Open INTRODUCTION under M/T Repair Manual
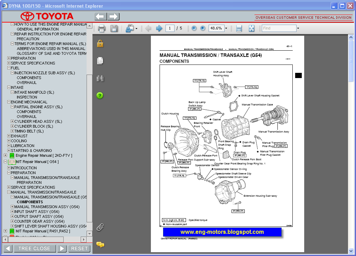356x256 pixels. tap(24, 168)
